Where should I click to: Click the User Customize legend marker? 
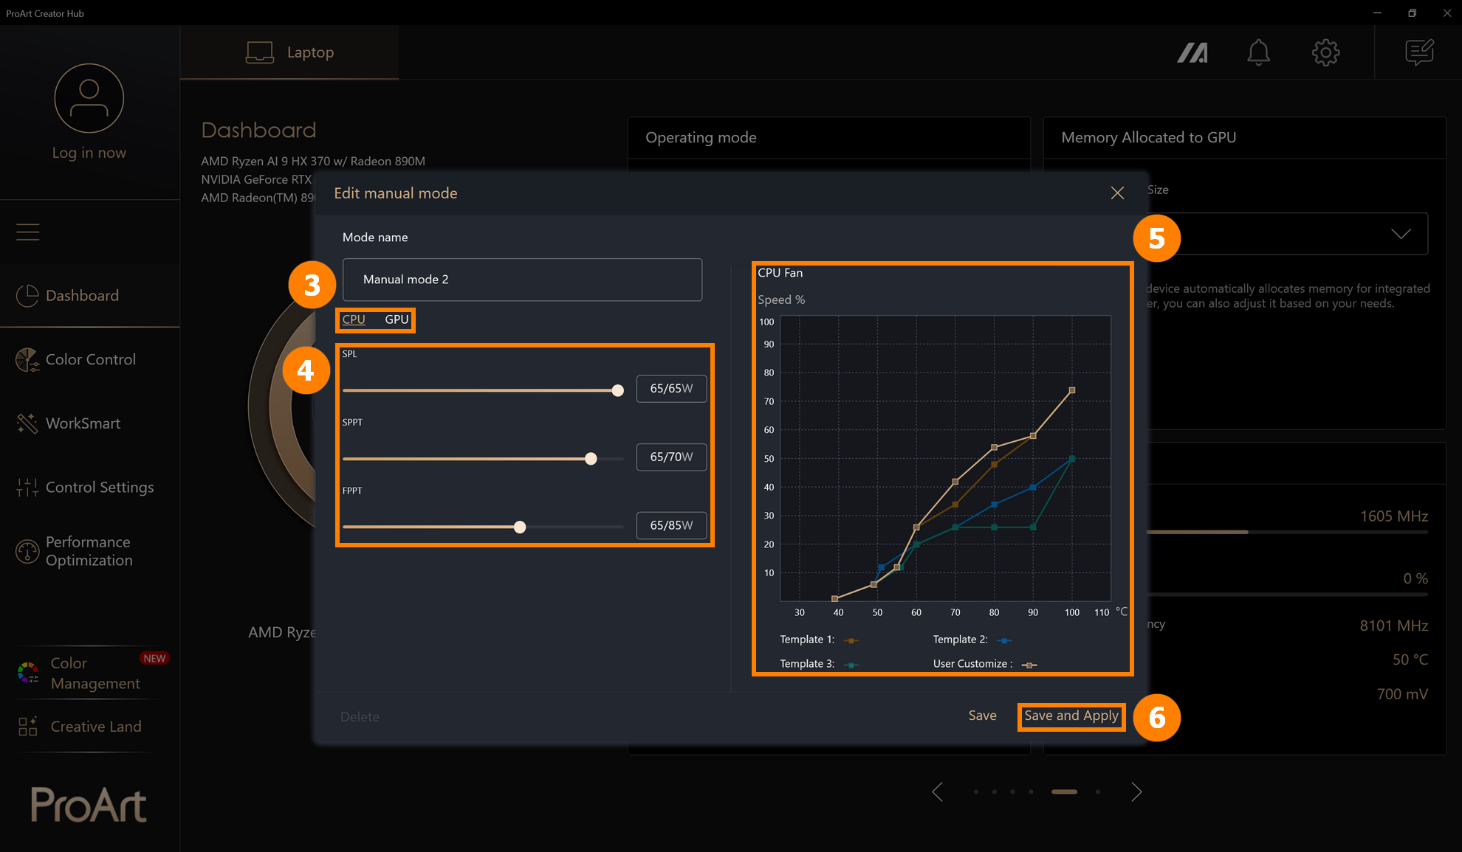point(1029,665)
